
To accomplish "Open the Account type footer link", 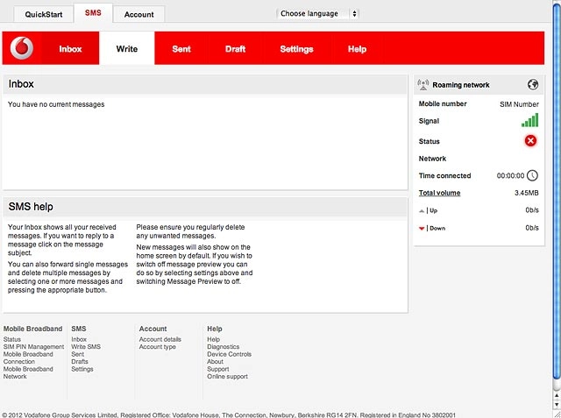I will point(158,347).
